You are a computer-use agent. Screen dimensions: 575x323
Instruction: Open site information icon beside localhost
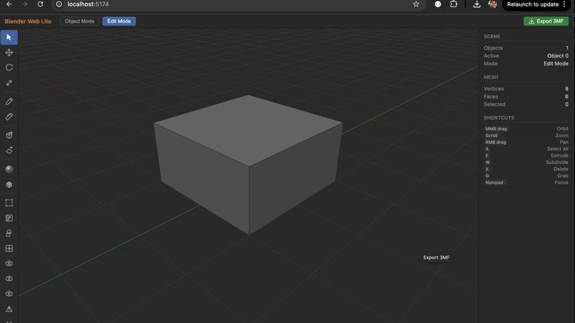coord(59,4)
